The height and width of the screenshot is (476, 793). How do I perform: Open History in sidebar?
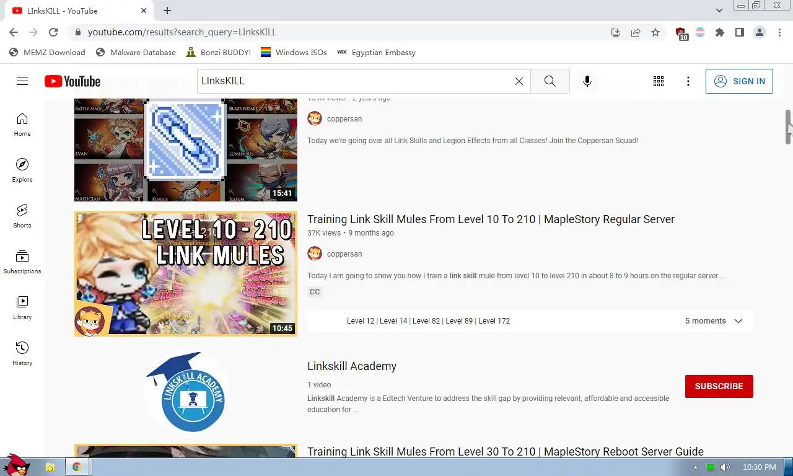point(22,354)
